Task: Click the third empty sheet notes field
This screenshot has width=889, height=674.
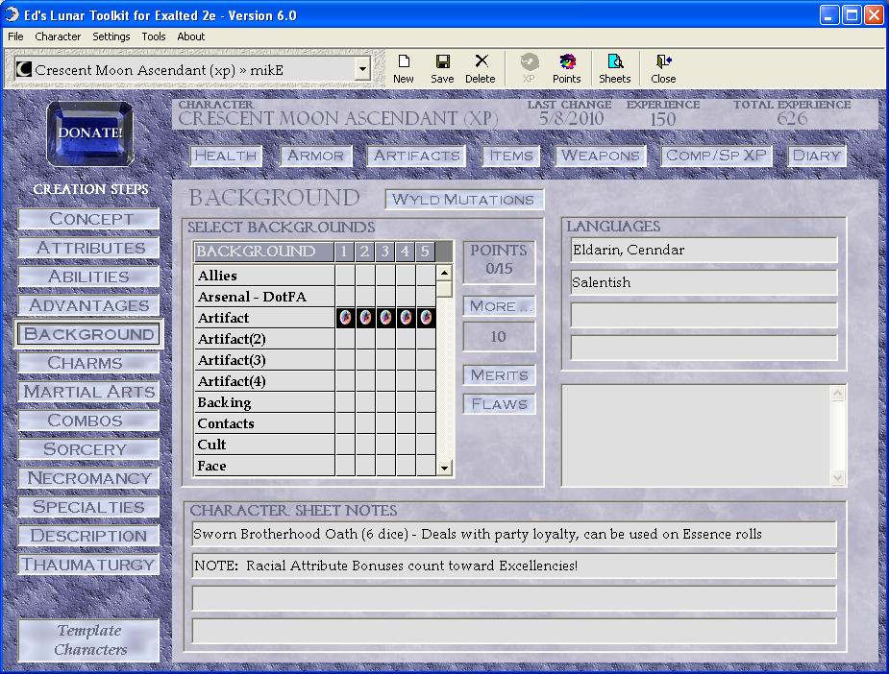Action: point(513,598)
